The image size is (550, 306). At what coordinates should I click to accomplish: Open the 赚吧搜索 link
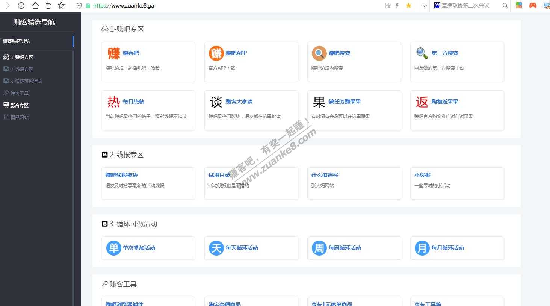point(339,53)
